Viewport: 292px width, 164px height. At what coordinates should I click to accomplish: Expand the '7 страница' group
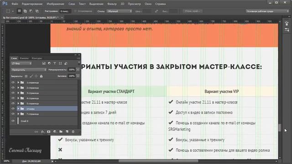pos(18,114)
